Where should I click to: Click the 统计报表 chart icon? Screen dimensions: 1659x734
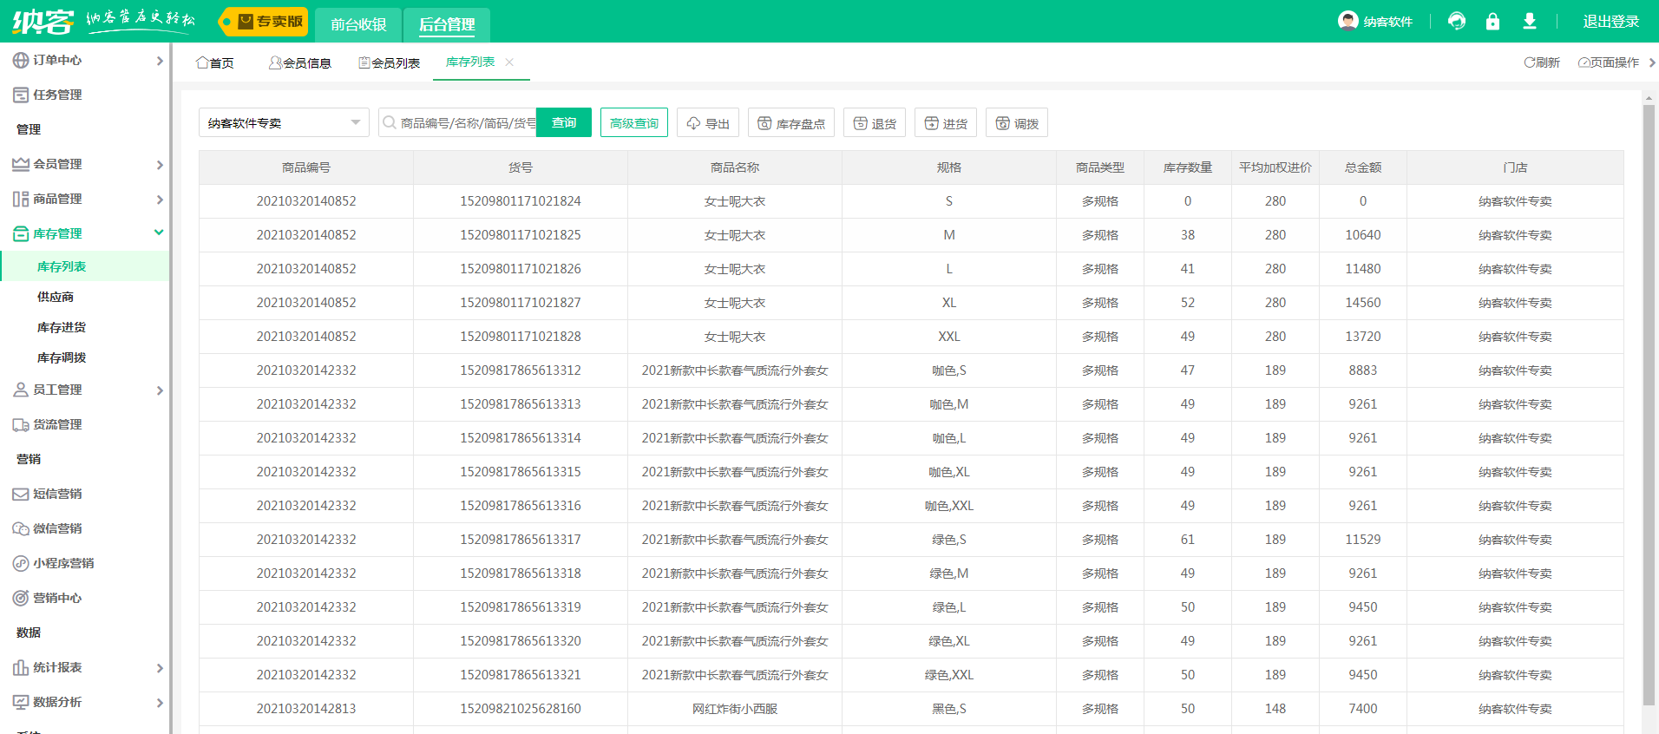click(21, 667)
